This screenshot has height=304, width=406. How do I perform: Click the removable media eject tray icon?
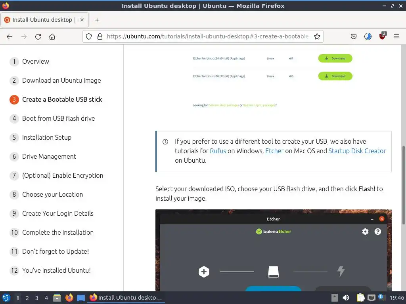click(335, 298)
